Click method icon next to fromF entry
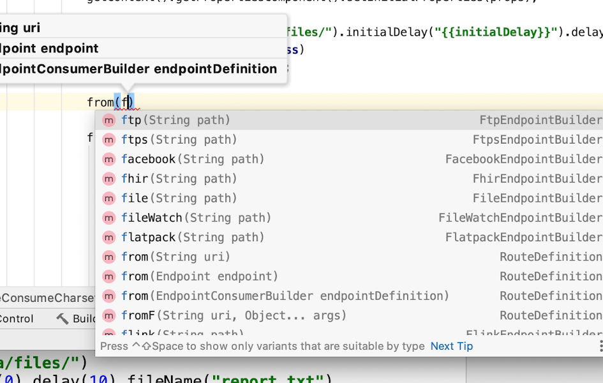Screen dimensions: 603x383 click(x=109, y=315)
